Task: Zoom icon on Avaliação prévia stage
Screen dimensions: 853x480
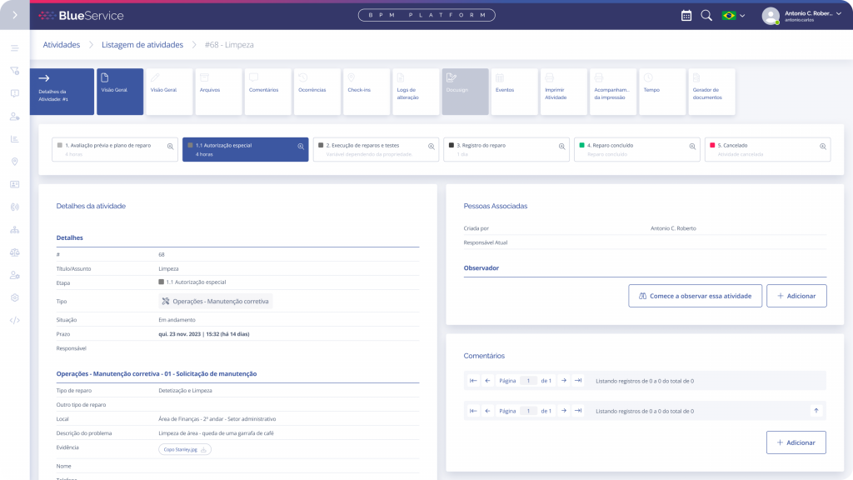Action: 170,147
